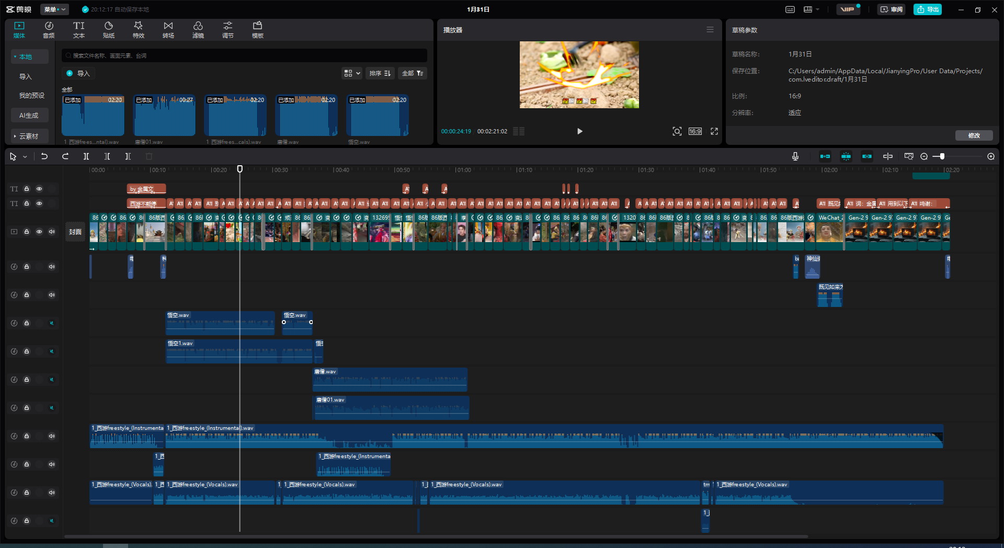Screen dimensions: 1004x548
Task: Click the 导出 export button
Action: (927, 9)
